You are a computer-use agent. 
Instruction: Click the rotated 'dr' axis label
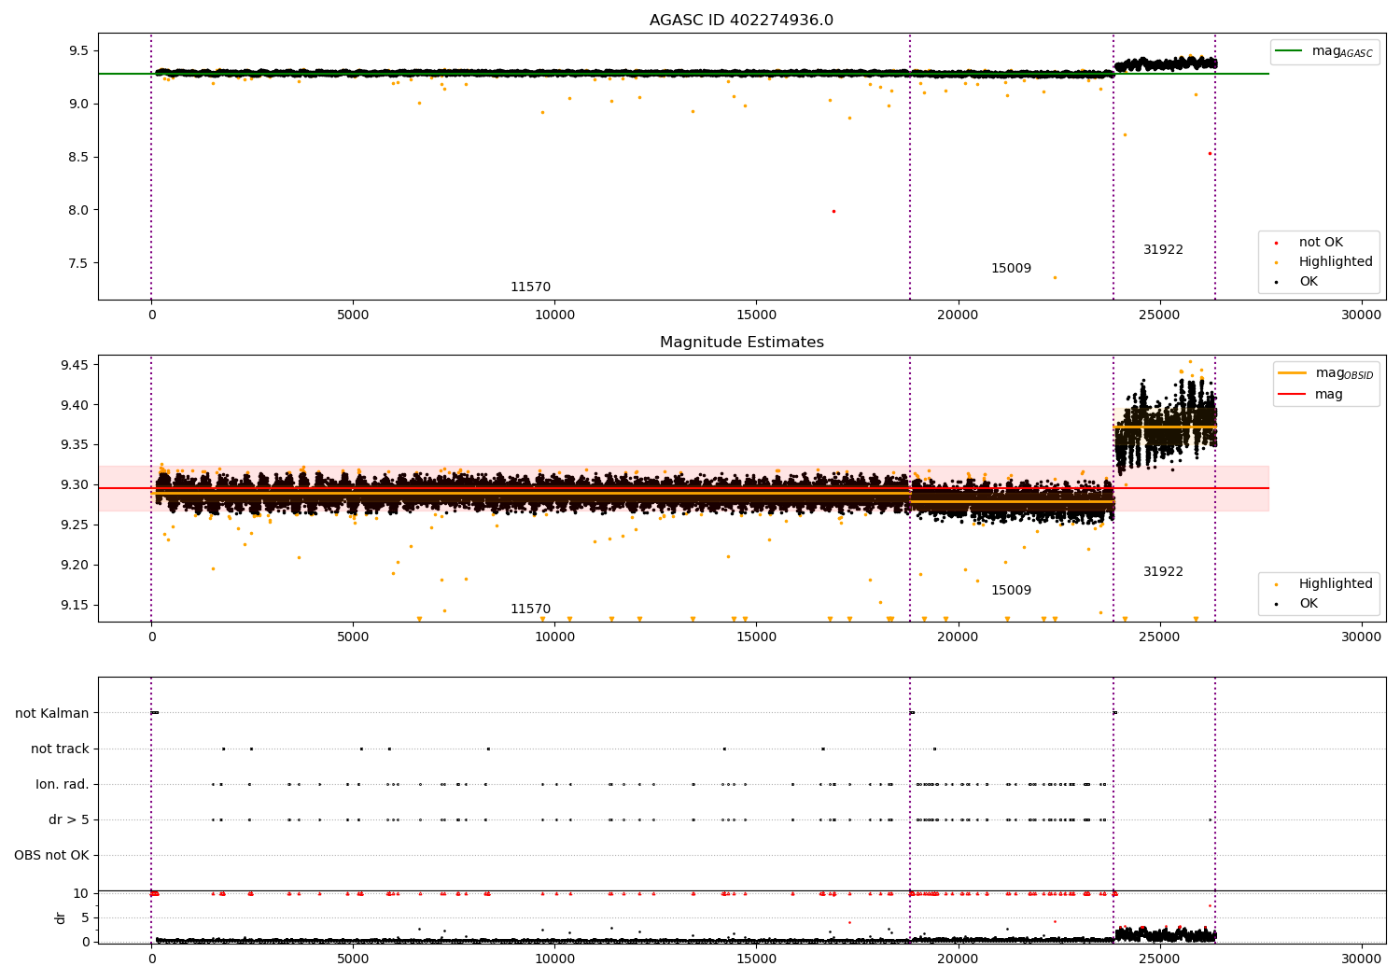pos(61,917)
